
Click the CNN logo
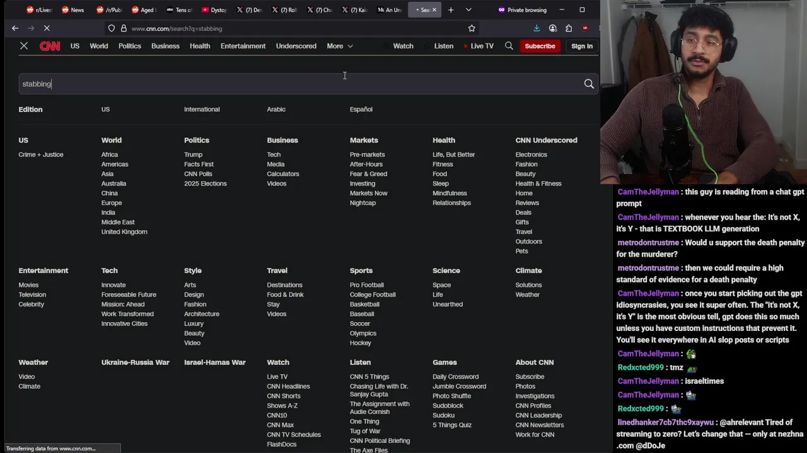[50, 46]
